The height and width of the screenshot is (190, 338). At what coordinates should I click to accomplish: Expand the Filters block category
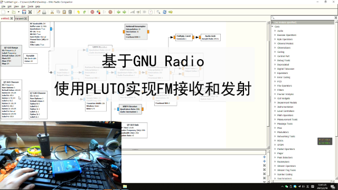[x=275, y=90]
